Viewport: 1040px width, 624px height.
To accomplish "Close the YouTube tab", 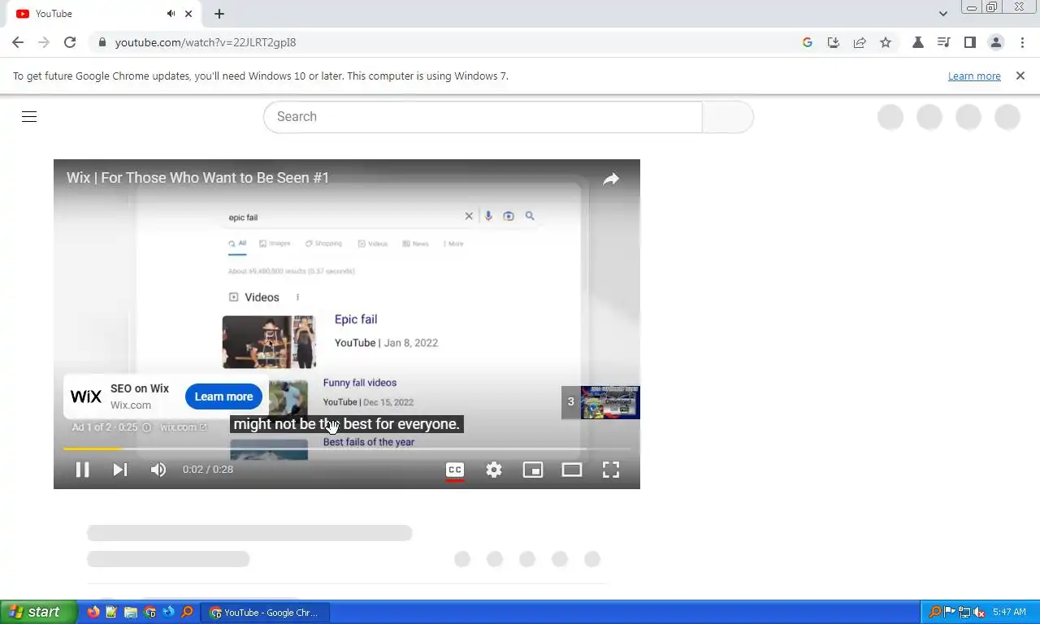I will (x=189, y=14).
